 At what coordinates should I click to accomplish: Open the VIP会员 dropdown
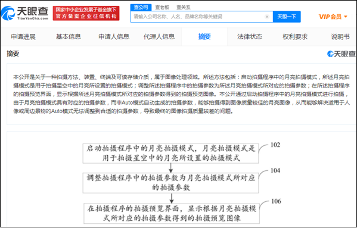(x=333, y=17)
